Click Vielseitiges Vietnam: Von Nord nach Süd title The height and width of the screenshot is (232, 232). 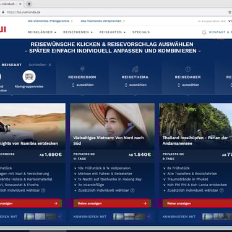[108, 140]
